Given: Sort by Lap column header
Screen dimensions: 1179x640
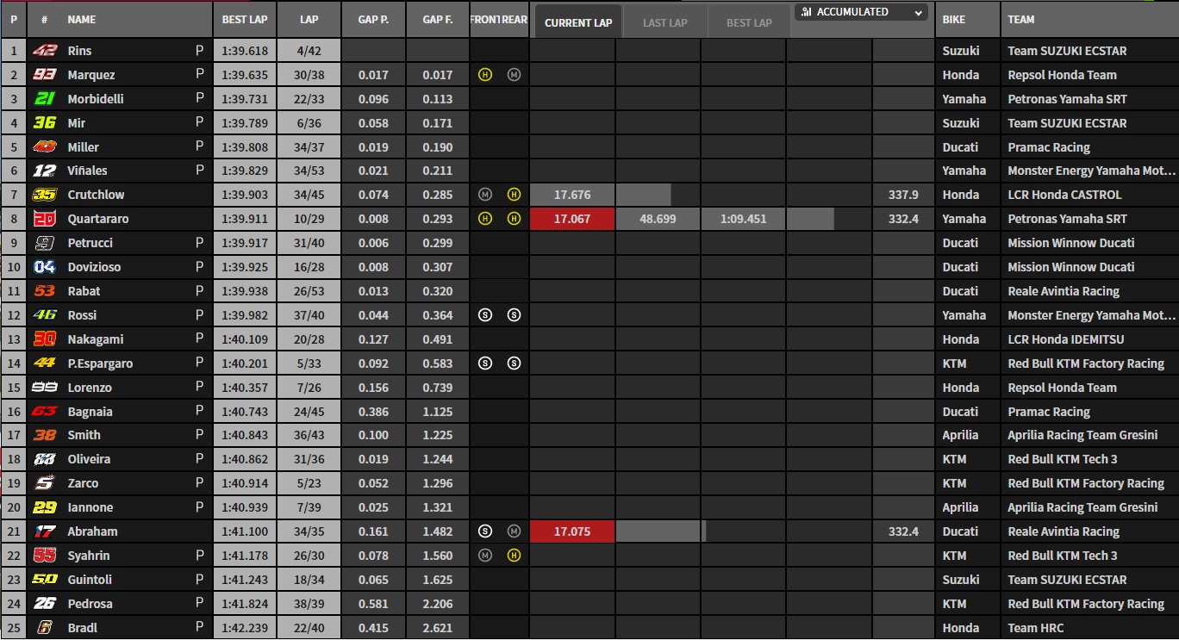Looking at the screenshot, I should click(x=309, y=19).
